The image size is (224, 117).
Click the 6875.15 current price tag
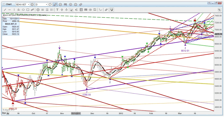218,34
